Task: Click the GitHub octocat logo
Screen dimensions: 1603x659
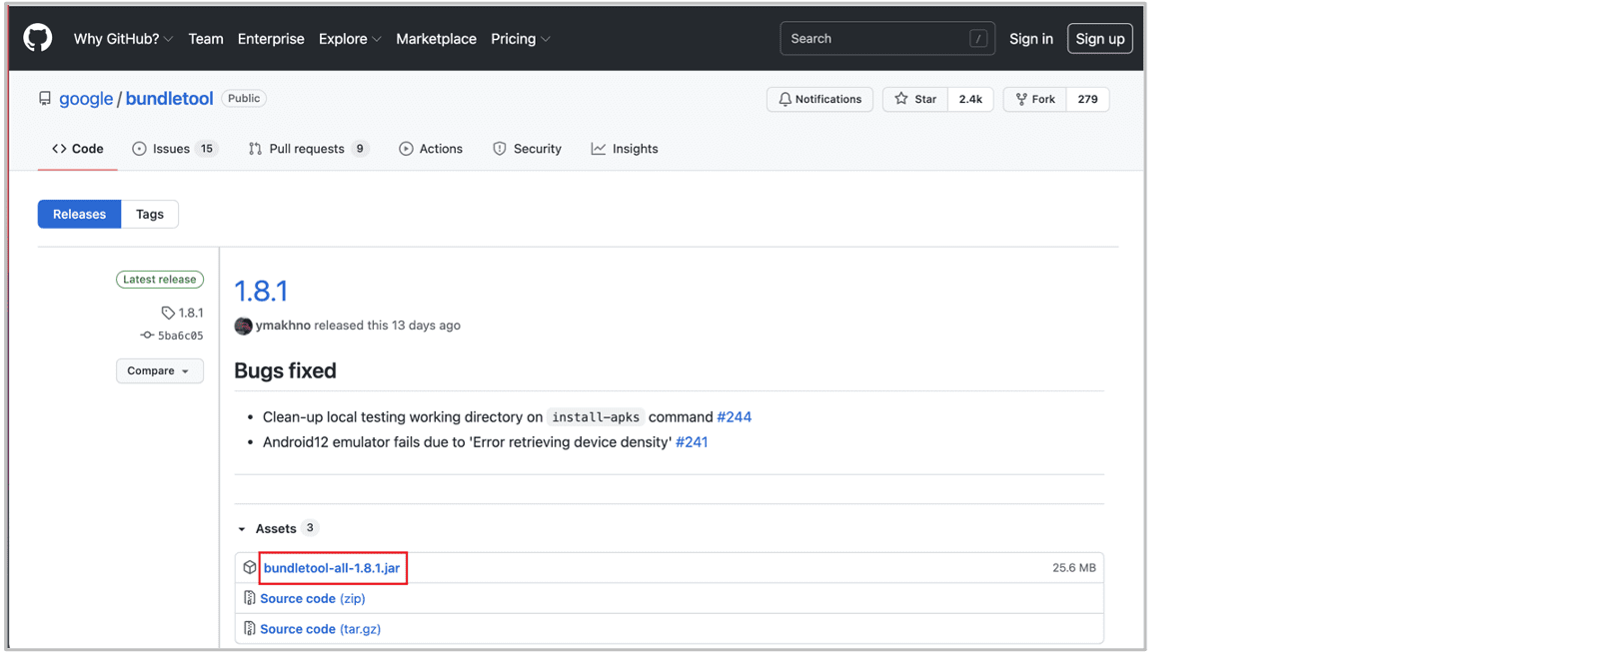Action: point(38,39)
